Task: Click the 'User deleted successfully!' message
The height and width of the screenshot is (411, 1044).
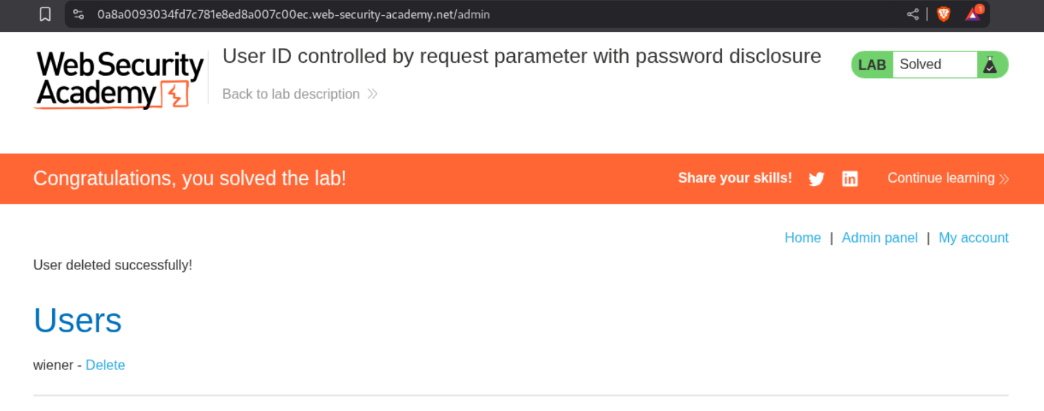Action: (113, 265)
